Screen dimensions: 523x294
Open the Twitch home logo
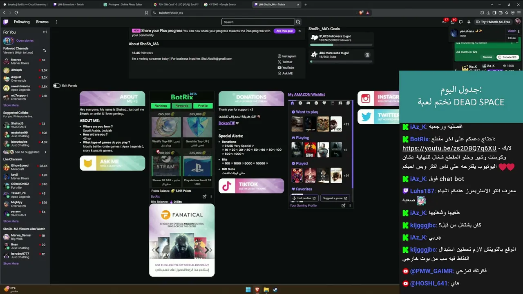[x=6, y=22]
